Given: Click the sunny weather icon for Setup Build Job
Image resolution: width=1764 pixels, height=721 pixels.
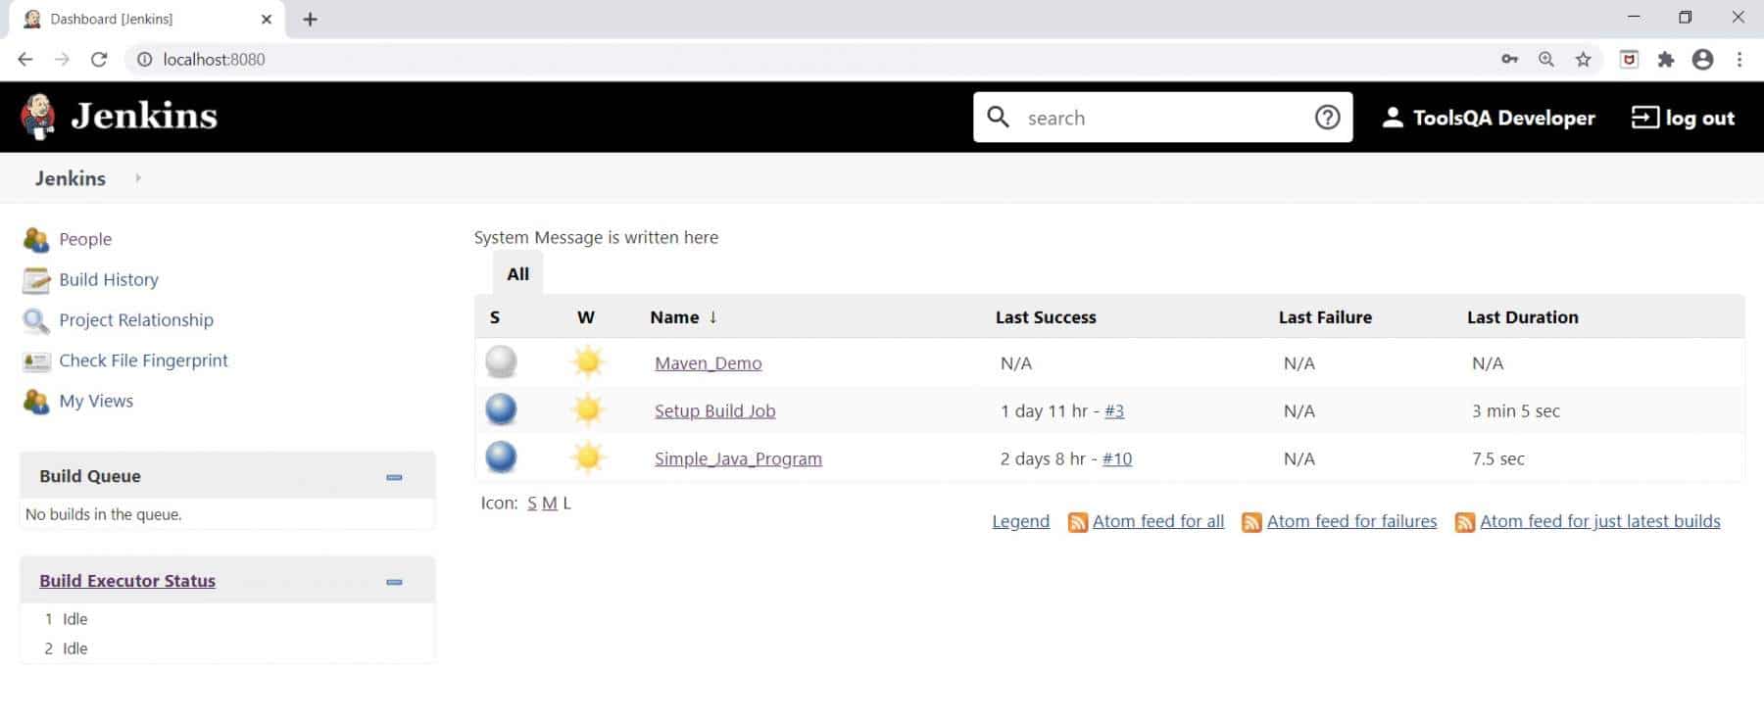Looking at the screenshot, I should pos(587,409).
